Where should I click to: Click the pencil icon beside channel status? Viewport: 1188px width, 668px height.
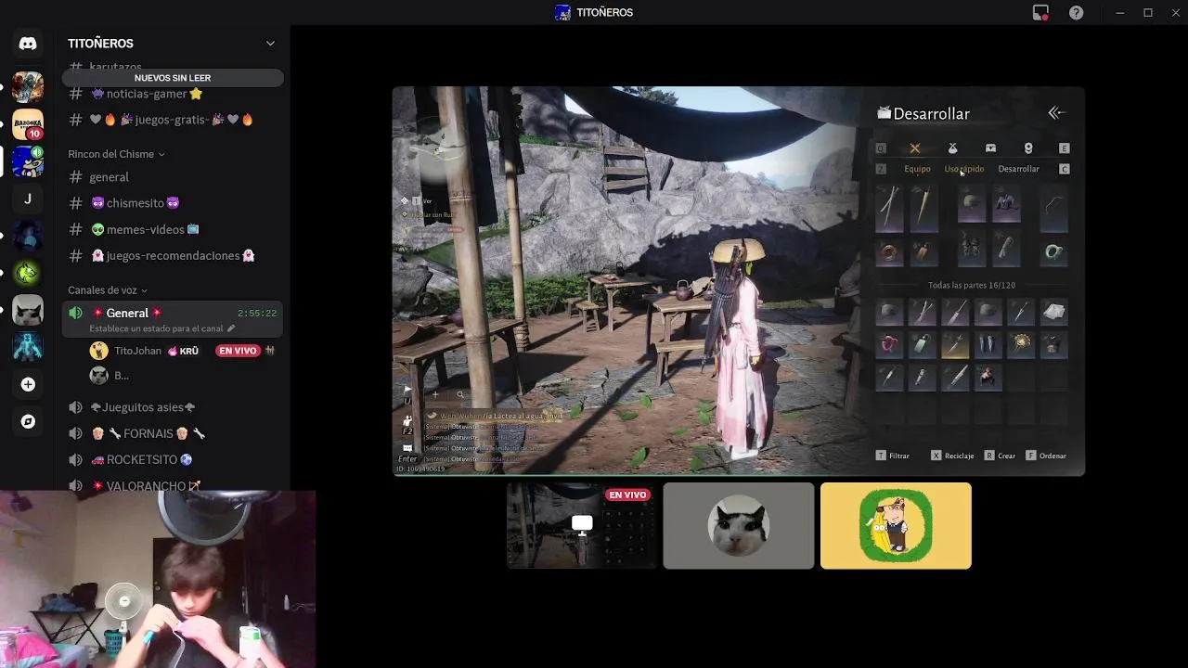[x=231, y=328]
